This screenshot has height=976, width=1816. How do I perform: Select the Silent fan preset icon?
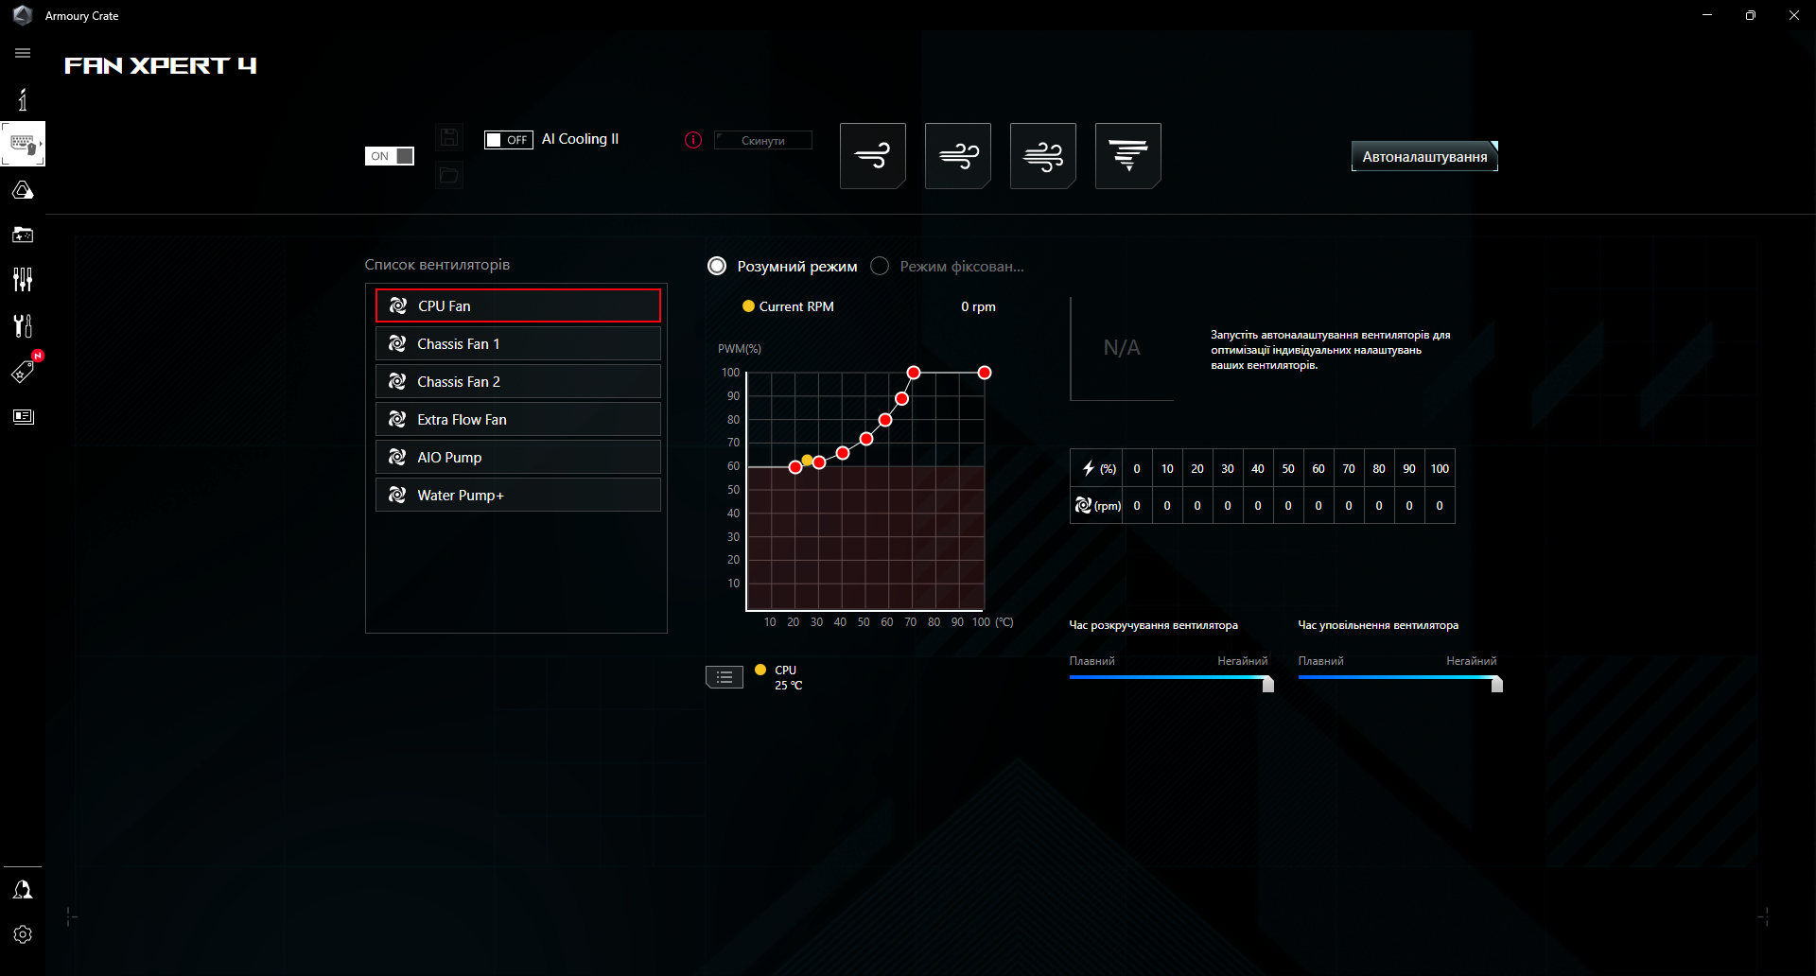pos(872,155)
